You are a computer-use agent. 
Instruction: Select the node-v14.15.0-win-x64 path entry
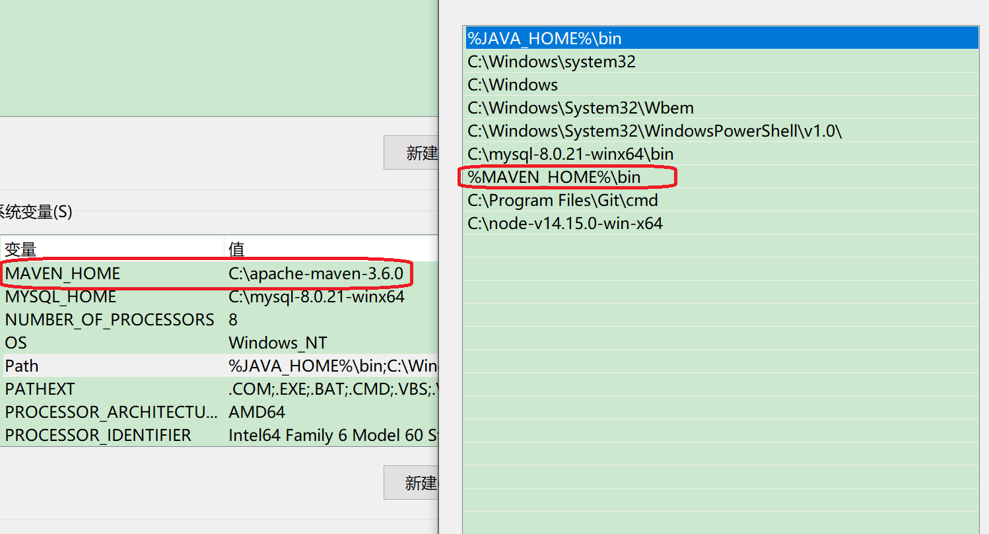pos(564,224)
